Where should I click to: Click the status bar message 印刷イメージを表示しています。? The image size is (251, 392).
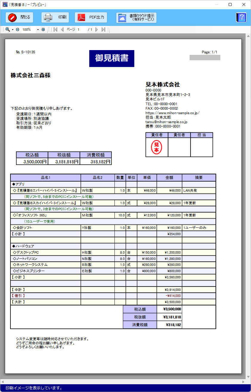[34, 388]
